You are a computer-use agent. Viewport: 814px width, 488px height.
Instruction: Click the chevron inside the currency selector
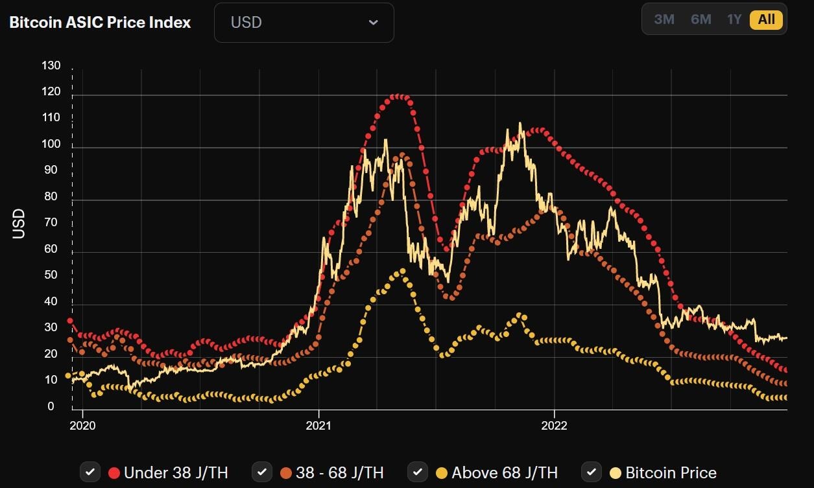373,22
